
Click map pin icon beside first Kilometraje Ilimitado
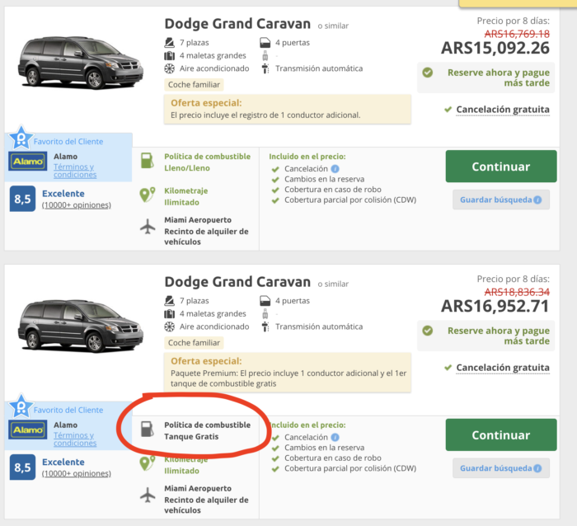148,195
